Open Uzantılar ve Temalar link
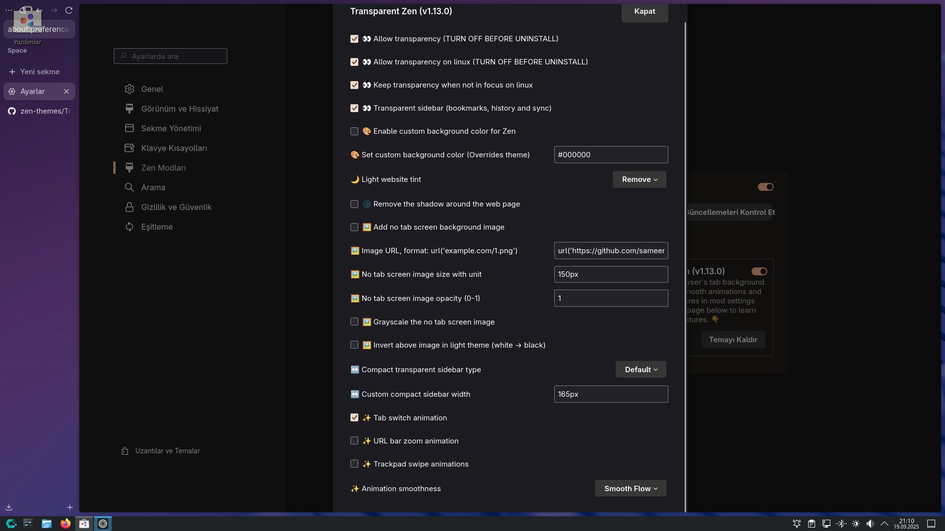945x531 pixels. [161, 451]
